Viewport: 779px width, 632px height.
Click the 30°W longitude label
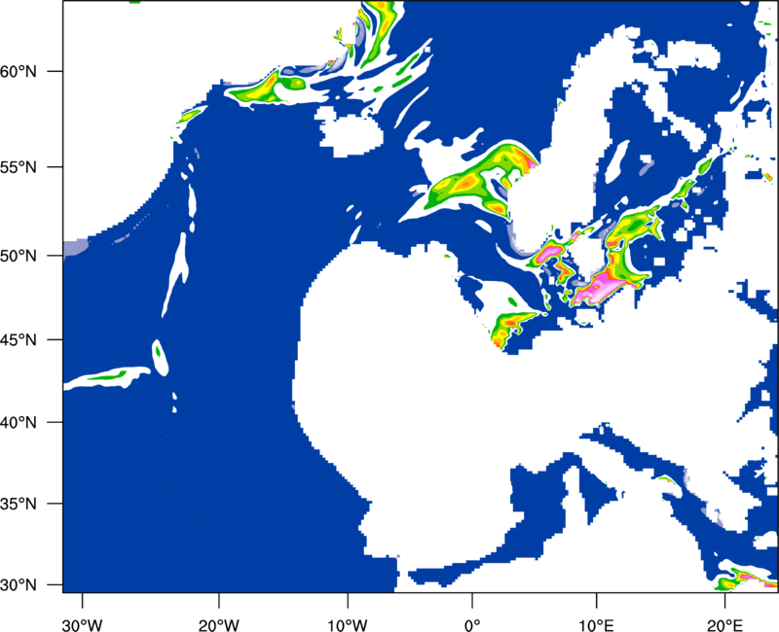(x=83, y=625)
